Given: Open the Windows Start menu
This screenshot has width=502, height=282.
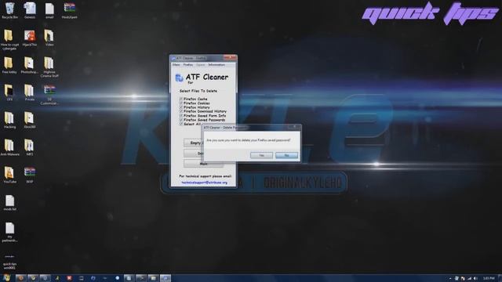Looking at the screenshot, I should (x=6, y=278).
